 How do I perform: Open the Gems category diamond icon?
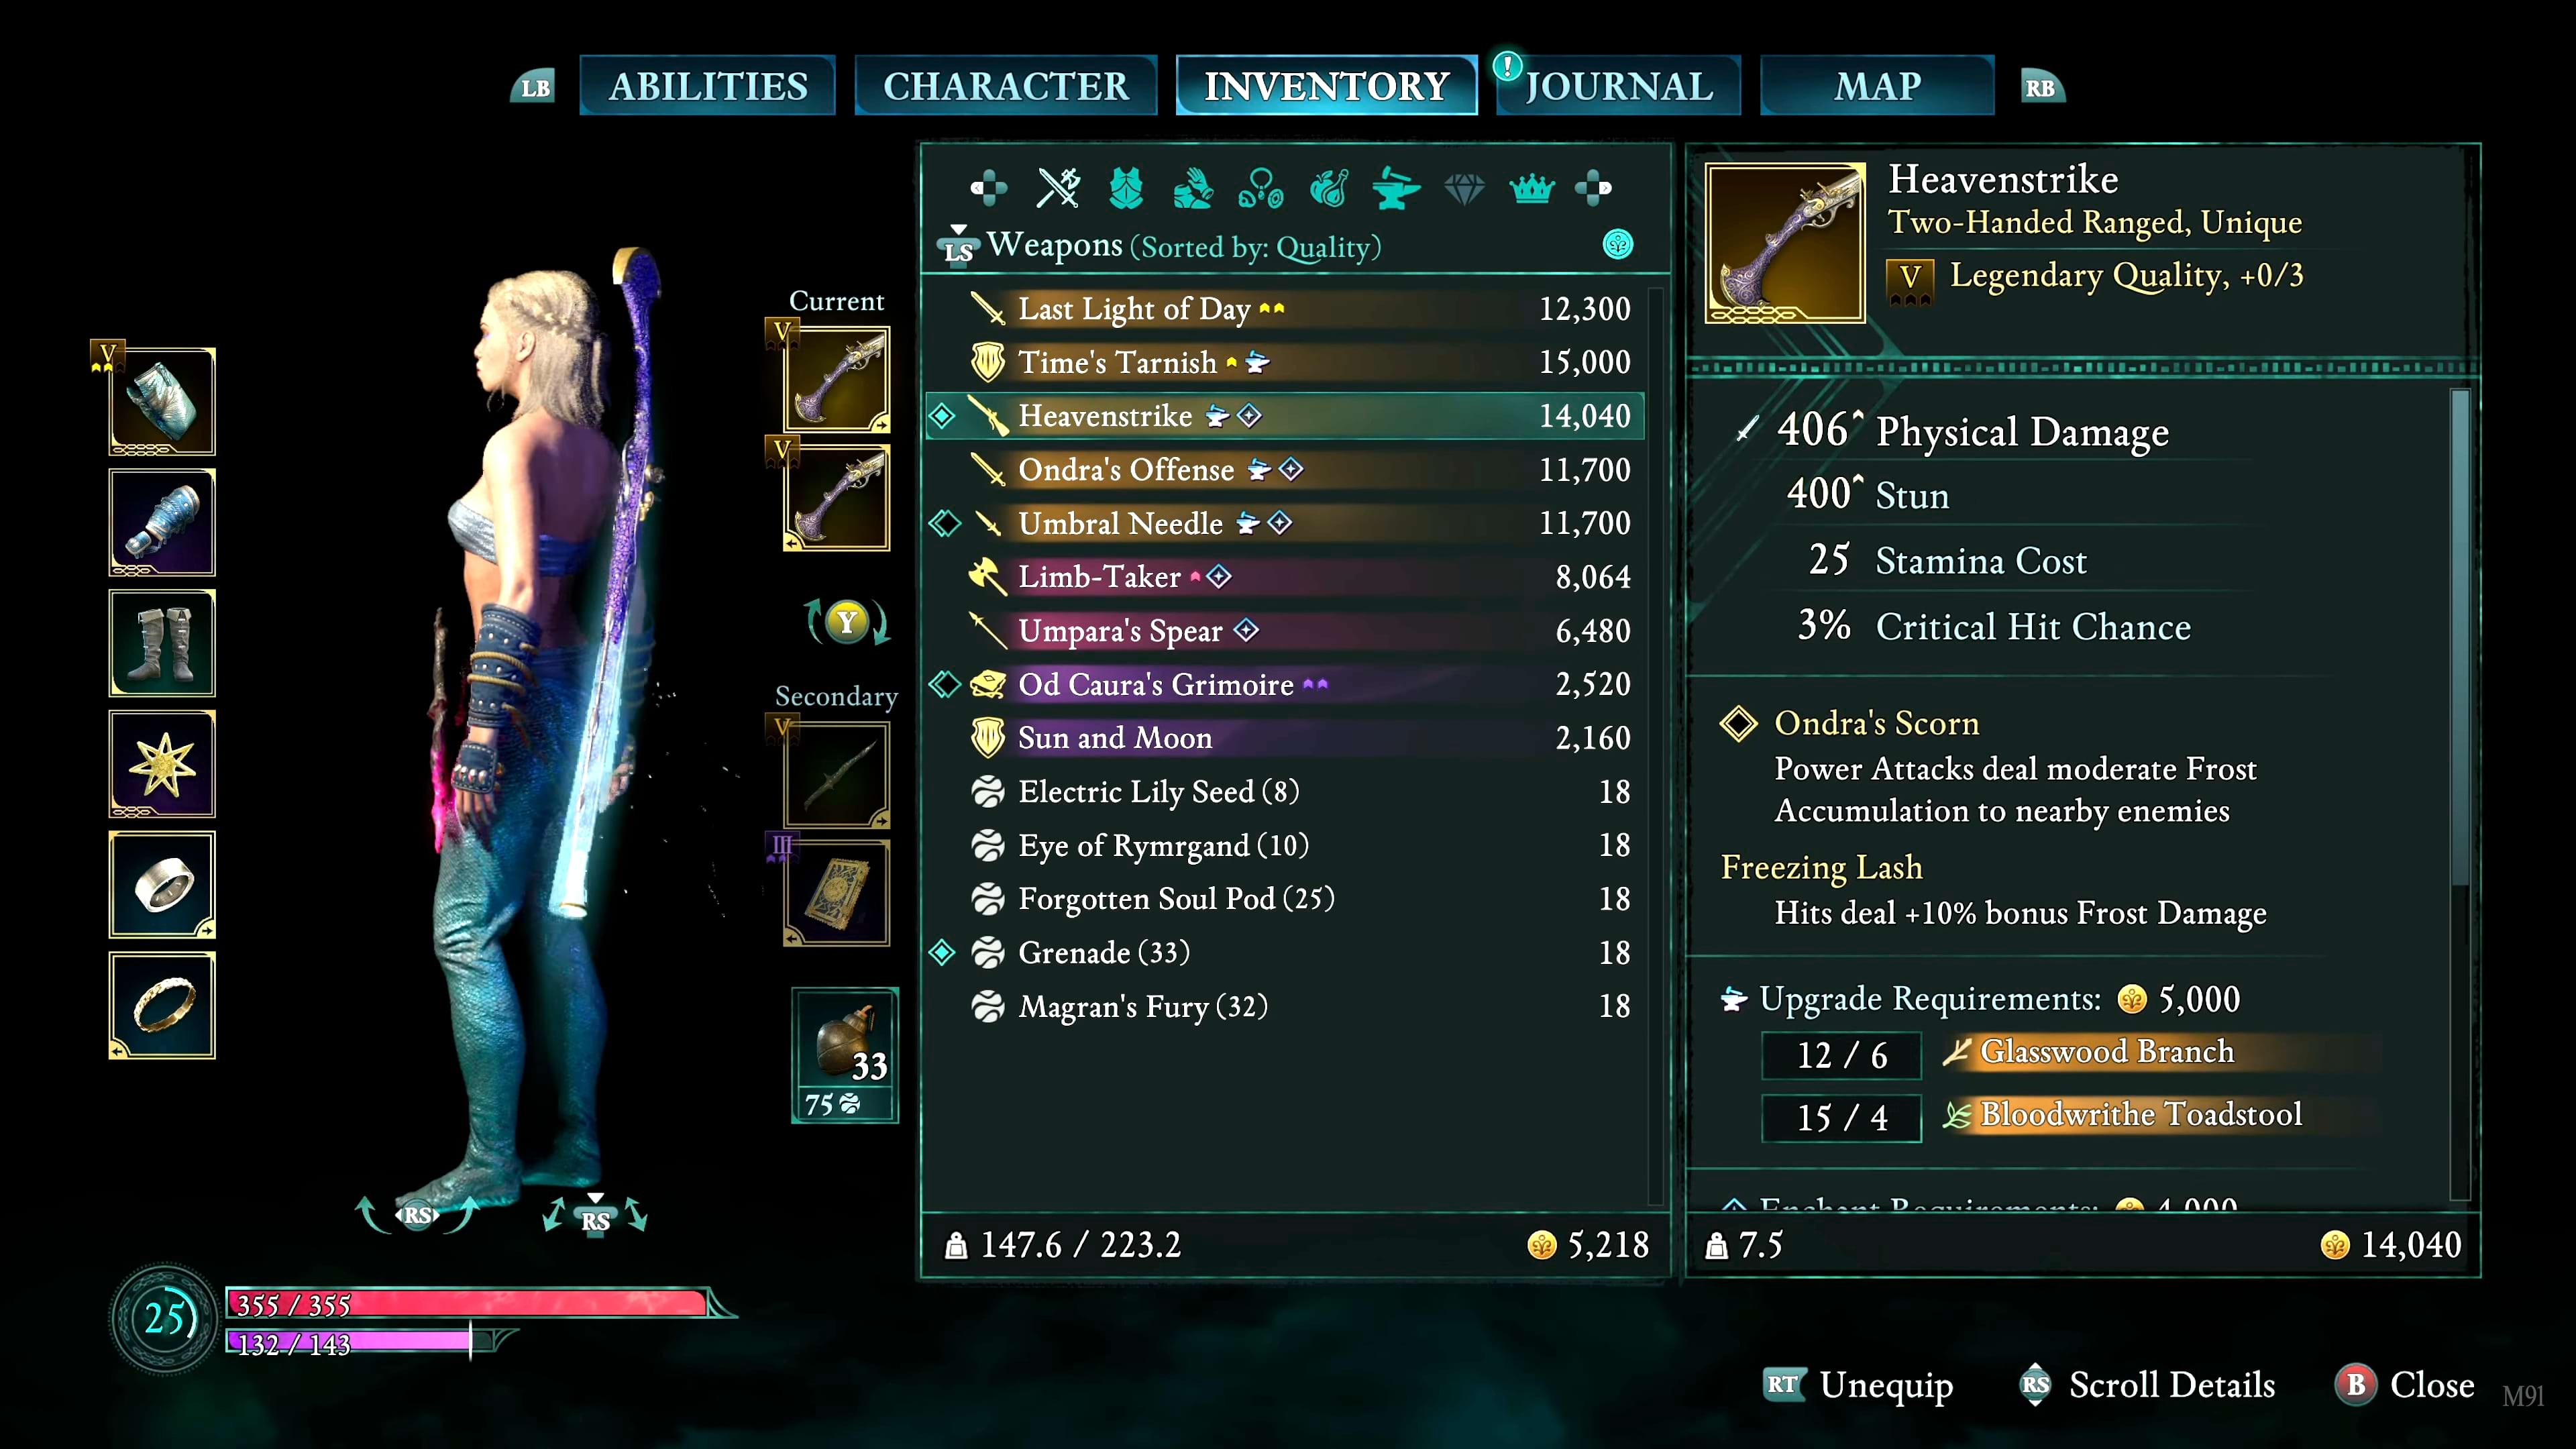(1464, 188)
